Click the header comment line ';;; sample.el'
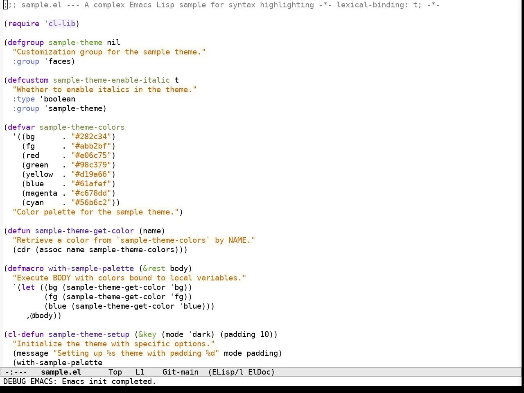 point(221,5)
